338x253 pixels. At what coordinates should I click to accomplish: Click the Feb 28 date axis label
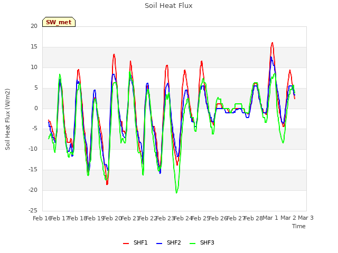[x=253, y=218]
